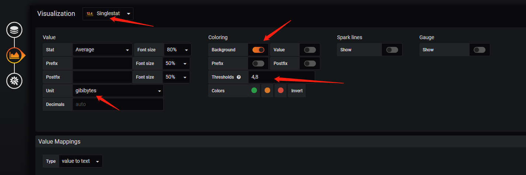This screenshot has width=526, height=175.
Task: Click the Invert colors button
Action: [x=297, y=91]
